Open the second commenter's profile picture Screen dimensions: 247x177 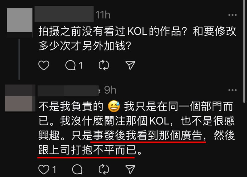click(19, 98)
